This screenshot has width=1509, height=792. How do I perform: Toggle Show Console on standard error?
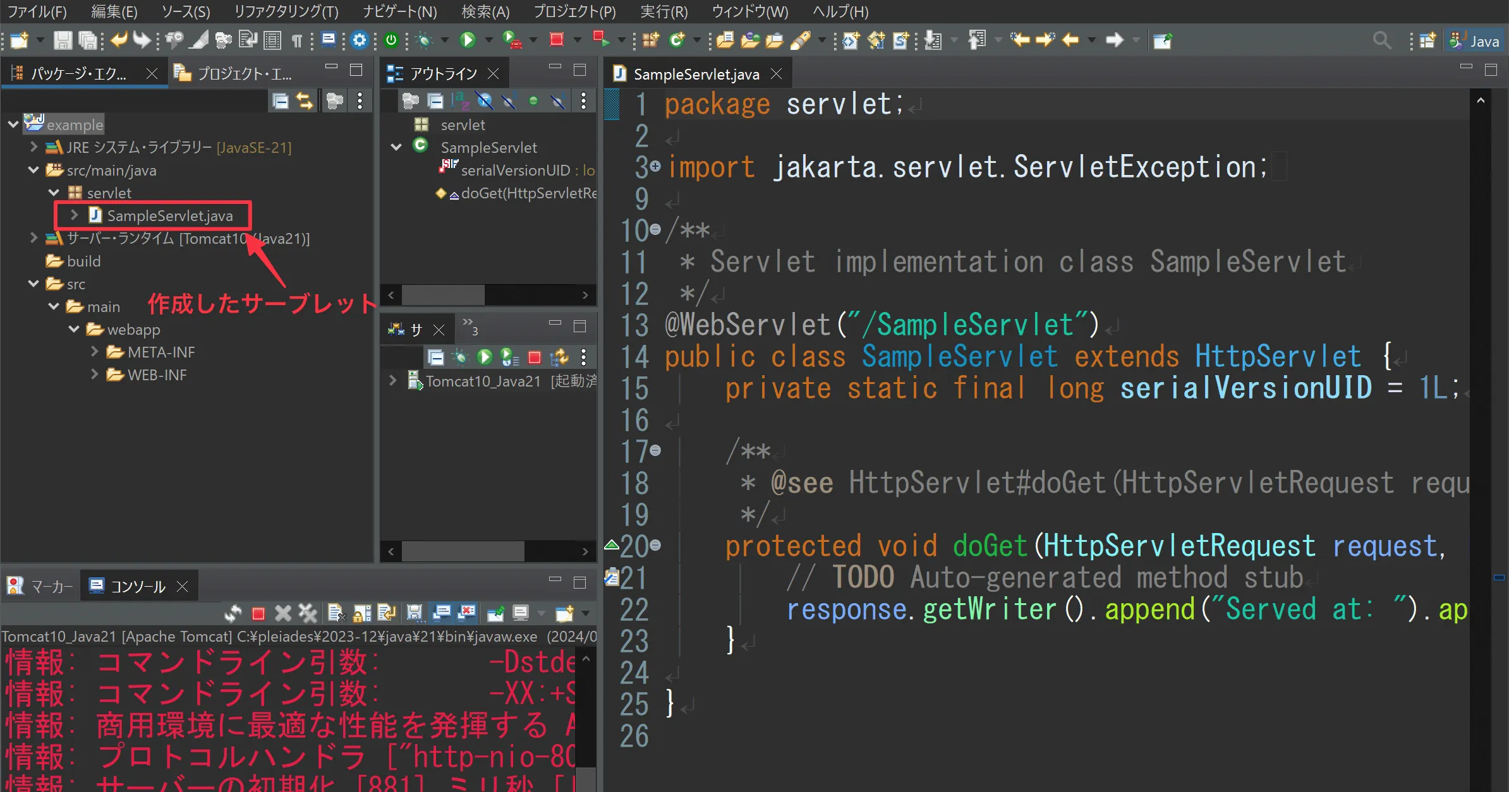point(467,613)
